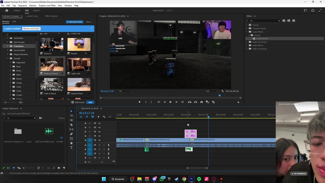Adjust Project panel thumbnail zoom slider
The image size is (325, 183).
(x=24, y=168)
